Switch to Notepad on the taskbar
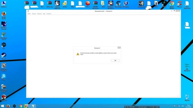This screenshot has height=108, width=193. point(33,106)
